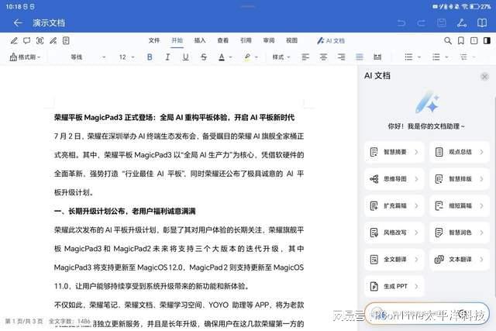Image resolution: width=496 pixels, height=331 pixels.
Task: Open the 样式 styles dropdown
Action: (281, 57)
